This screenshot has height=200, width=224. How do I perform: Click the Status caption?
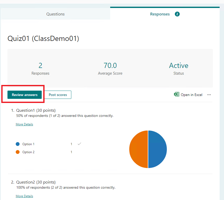pos(179,73)
